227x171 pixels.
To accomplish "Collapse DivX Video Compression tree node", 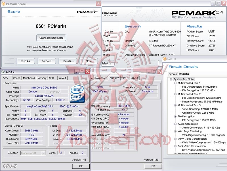I will tap(175, 146).
